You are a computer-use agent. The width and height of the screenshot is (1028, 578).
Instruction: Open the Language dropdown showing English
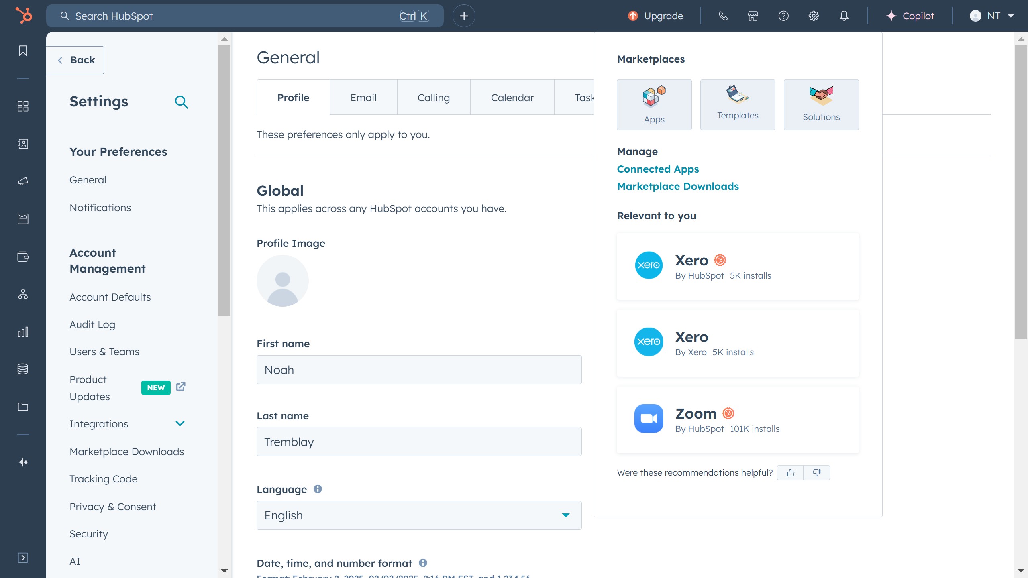(x=419, y=515)
